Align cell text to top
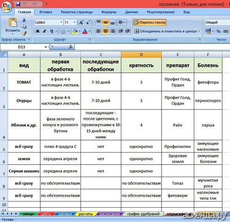This screenshot has height=222, width=230. coord(99,23)
